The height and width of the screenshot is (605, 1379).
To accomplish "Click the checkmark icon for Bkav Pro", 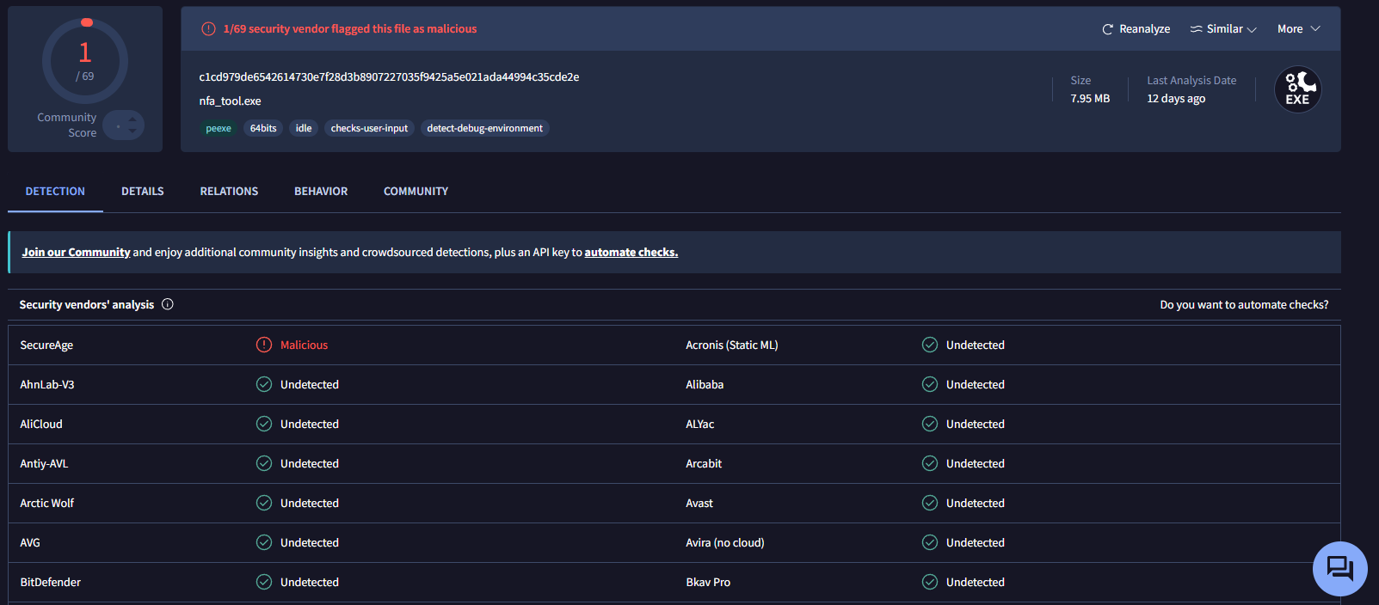I will click(x=930, y=582).
